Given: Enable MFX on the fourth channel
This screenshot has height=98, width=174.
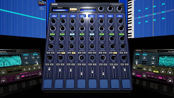Looking at the screenshot, I should coord(84,53).
